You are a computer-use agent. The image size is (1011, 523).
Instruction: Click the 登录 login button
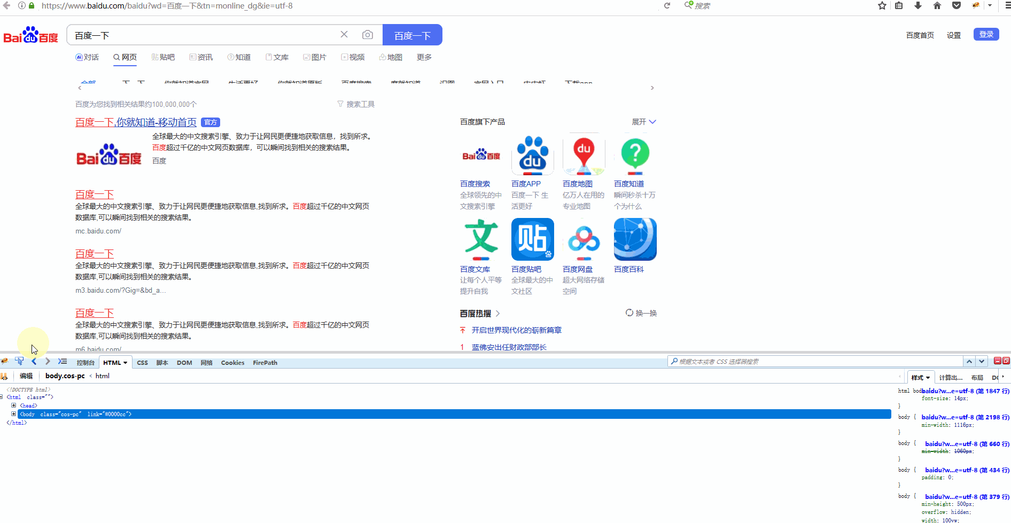point(986,34)
